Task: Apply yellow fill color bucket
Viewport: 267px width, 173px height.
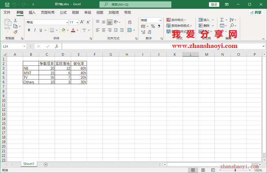Action: pos(63,30)
